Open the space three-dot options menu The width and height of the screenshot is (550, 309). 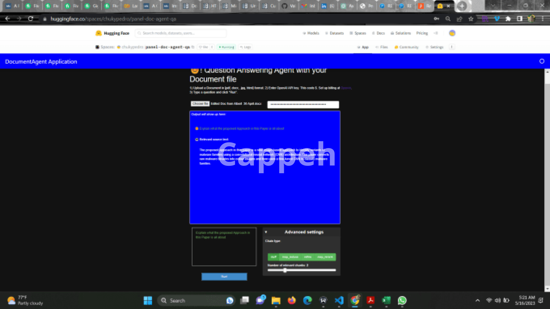tap(452, 47)
